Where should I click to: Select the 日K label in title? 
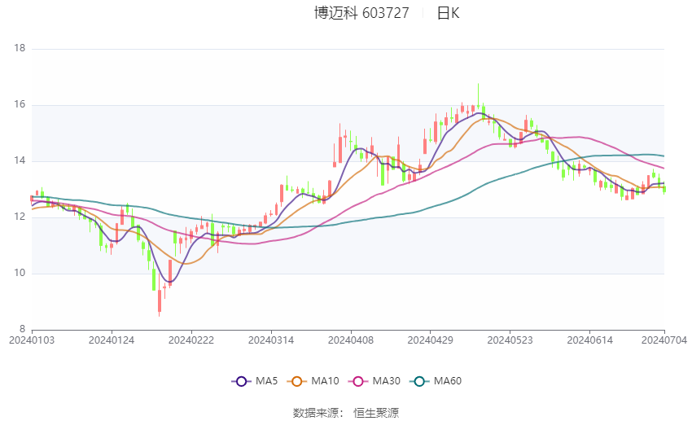(x=448, y=13)
